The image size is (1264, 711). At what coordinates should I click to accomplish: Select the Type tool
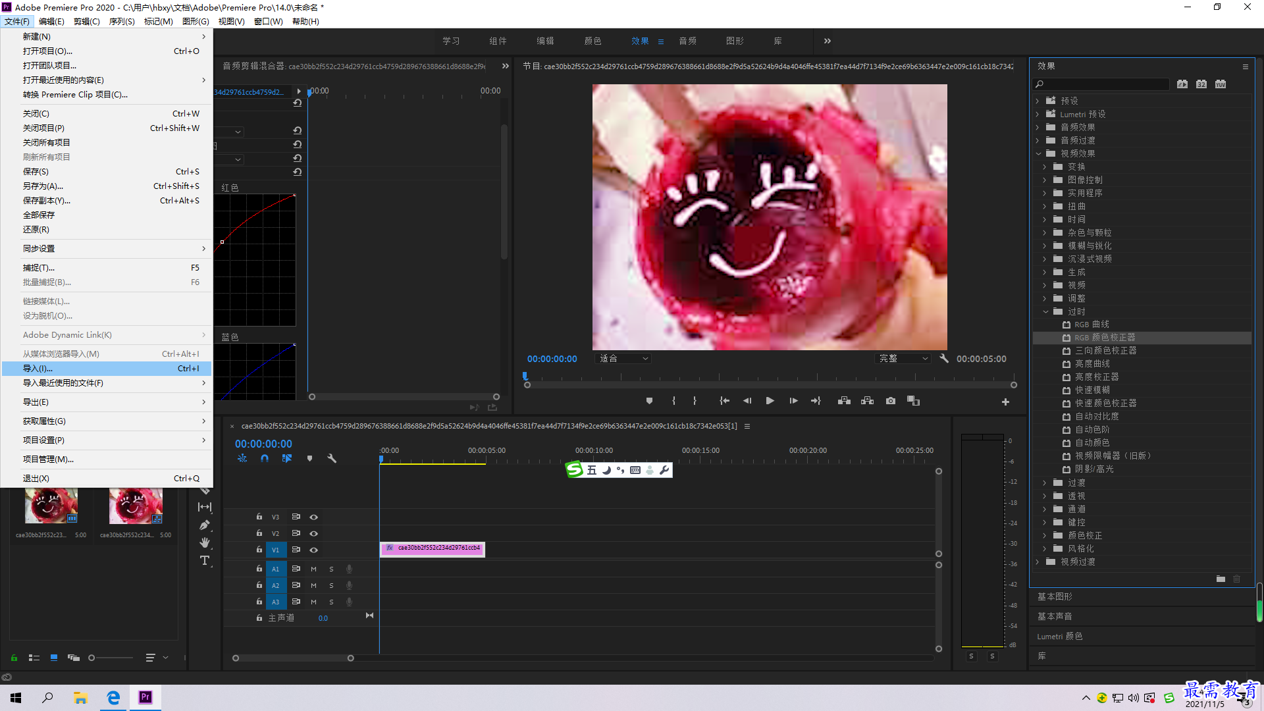[205, 561]
